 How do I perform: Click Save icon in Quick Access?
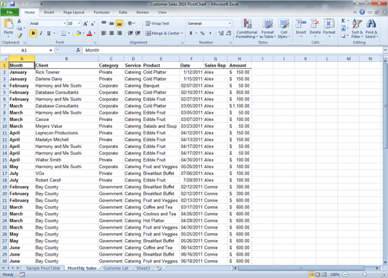coord(12,4)
